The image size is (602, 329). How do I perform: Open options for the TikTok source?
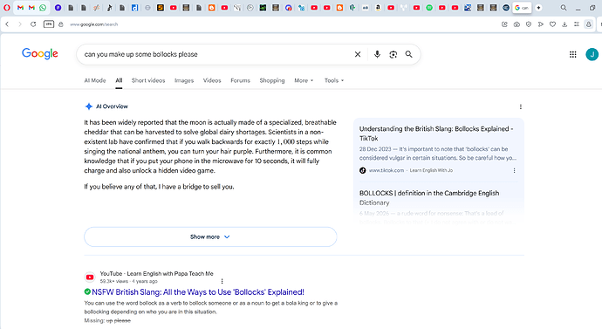pos(514,170)
